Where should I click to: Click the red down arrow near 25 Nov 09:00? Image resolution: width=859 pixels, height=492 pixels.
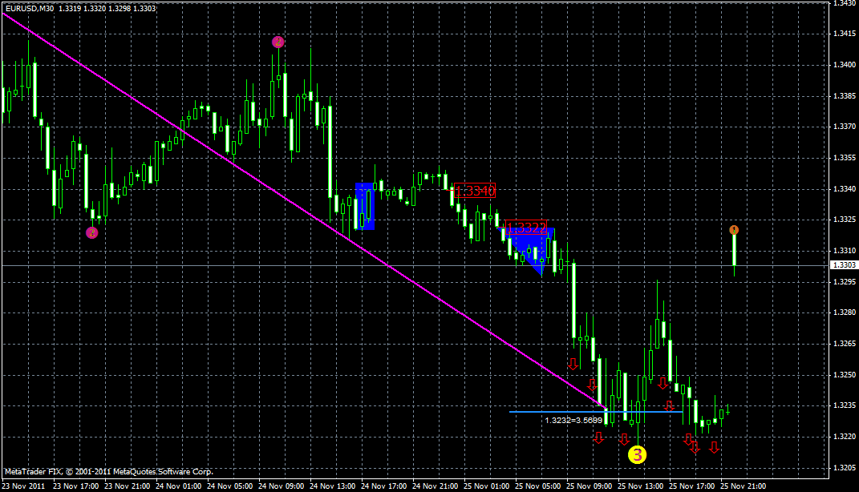point(573,363)
